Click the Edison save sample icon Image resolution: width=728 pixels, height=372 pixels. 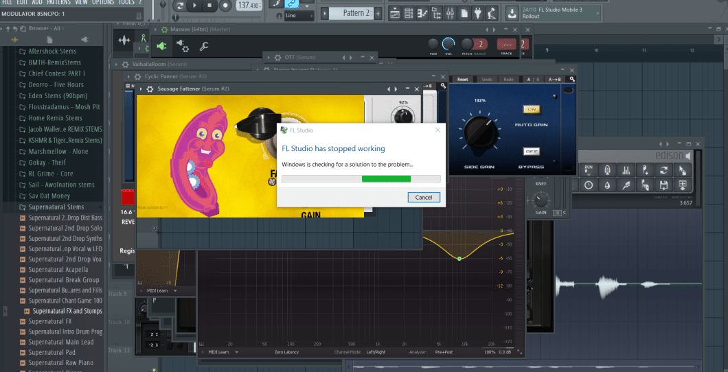(663, 185)
